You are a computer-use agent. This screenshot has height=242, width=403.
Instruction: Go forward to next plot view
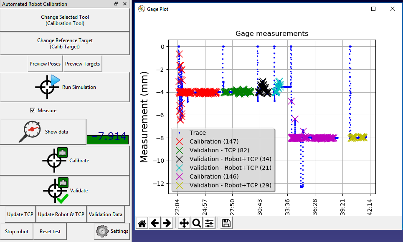pos(167,223)
